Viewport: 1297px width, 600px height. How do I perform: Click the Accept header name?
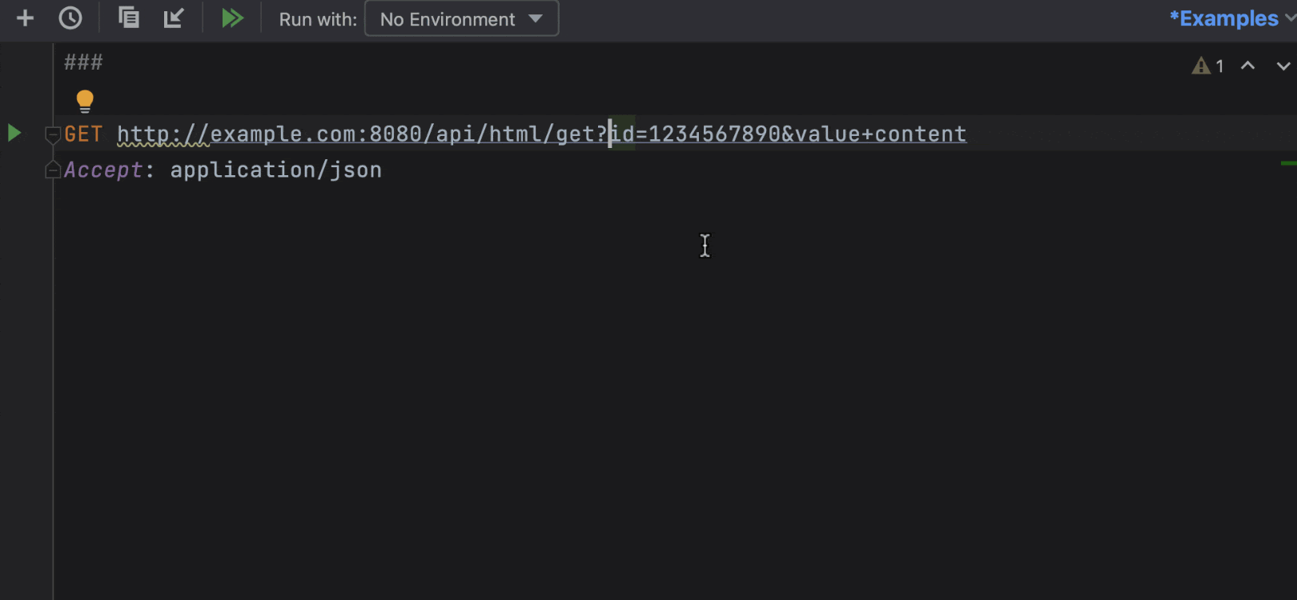point(103,170)
